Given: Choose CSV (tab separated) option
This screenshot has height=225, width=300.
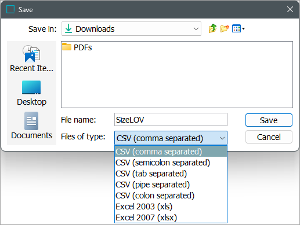Looking at the screenshot, I should (x=171, y=174).
